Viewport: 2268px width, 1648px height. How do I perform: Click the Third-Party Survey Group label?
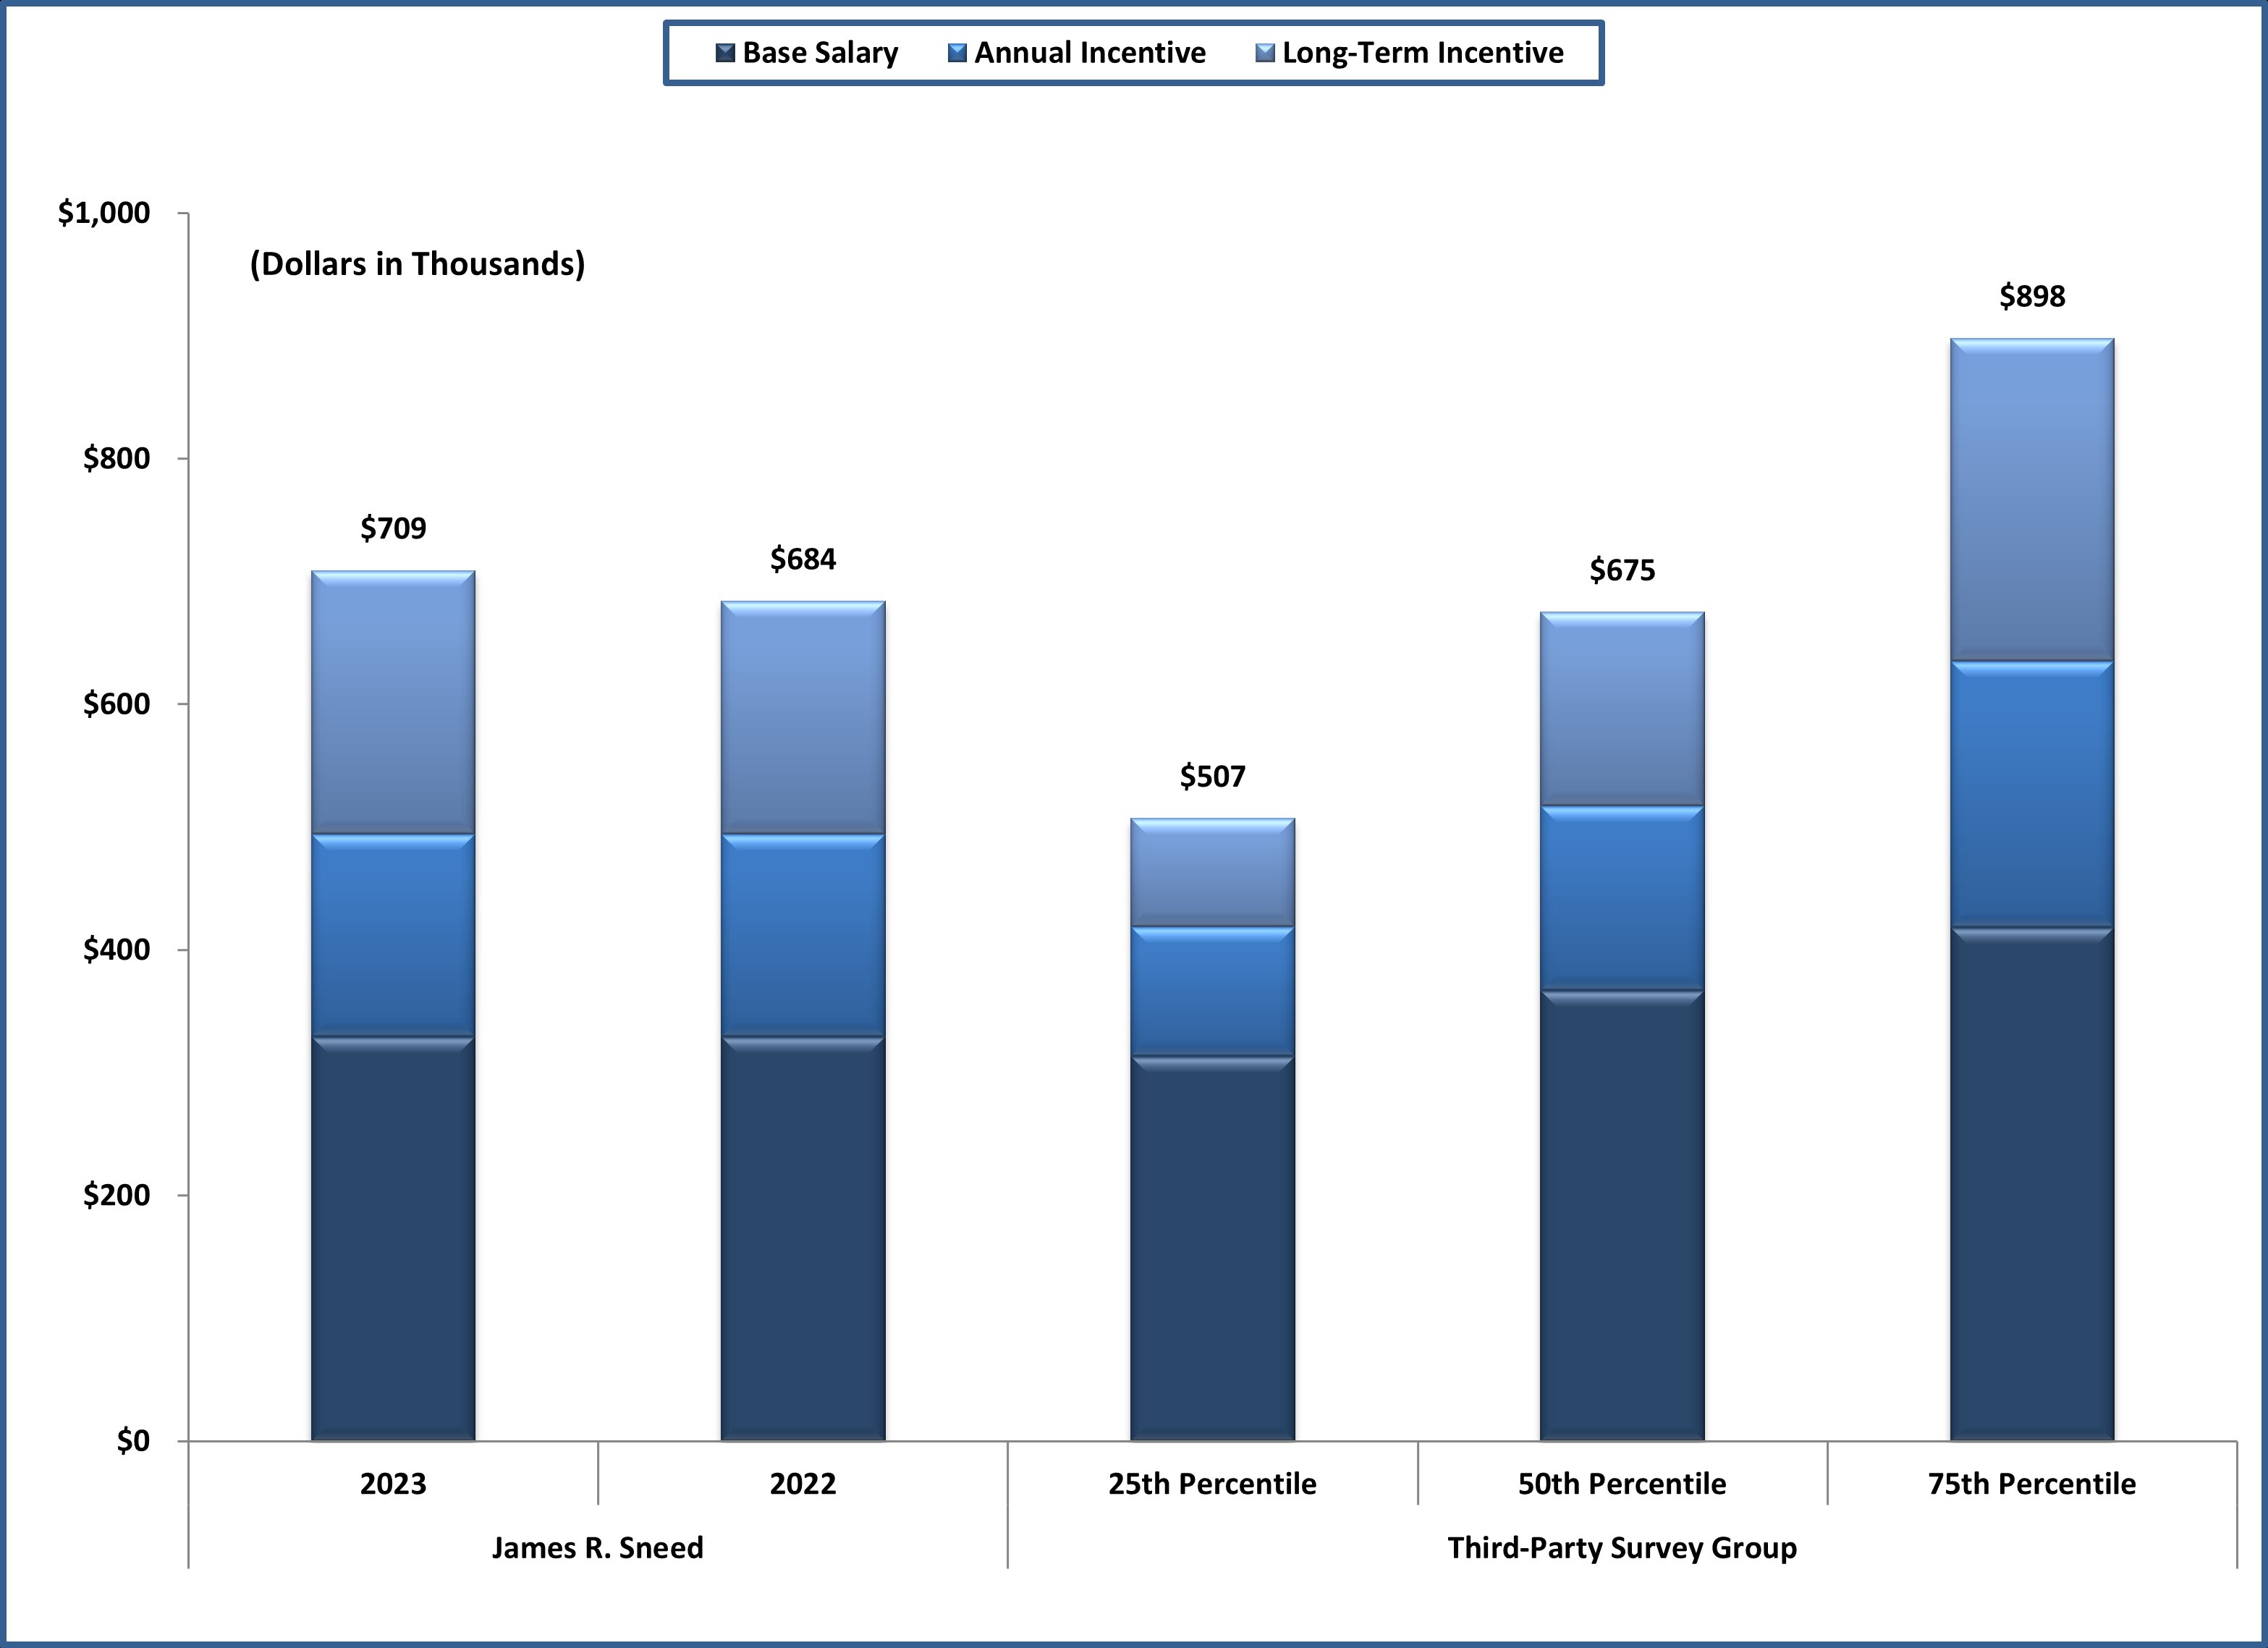pos(1622,1548)
